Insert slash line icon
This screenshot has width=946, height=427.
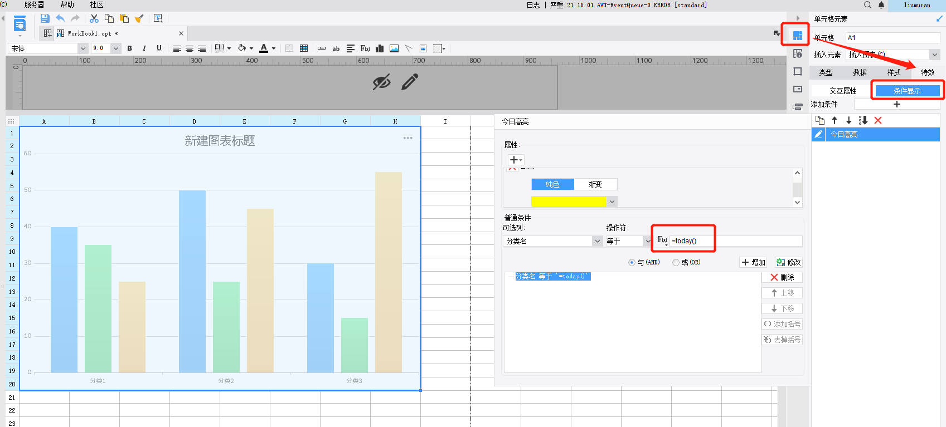(409, 48)
